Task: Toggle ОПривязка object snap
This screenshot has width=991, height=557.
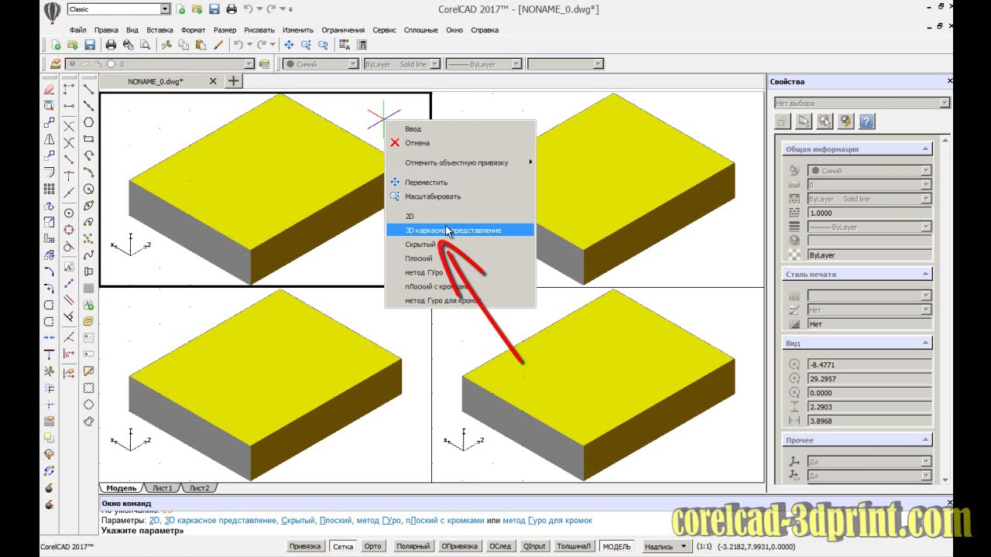Action: pyautogui.click(x=459, y=546)
